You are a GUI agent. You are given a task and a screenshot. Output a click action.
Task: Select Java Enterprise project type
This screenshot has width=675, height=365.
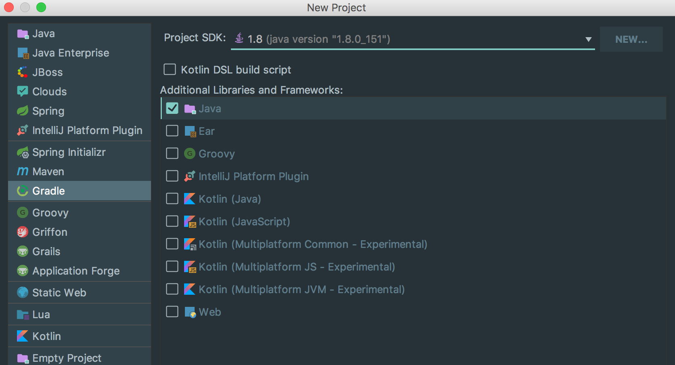coord(80,53)
